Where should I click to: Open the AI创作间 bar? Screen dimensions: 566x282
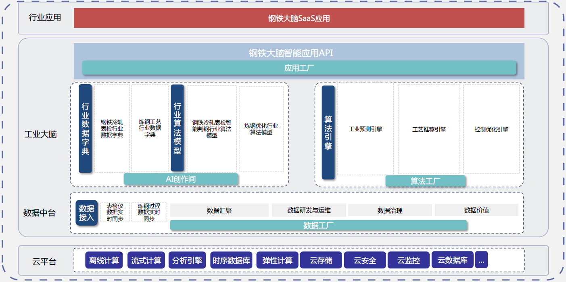pos(181,179)
